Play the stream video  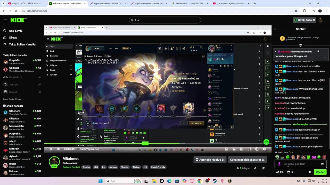point(51,149)
